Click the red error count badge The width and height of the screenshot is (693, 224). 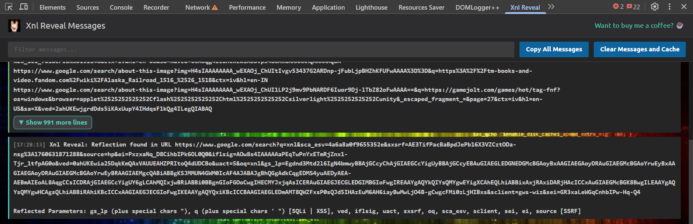click(618, 7)
